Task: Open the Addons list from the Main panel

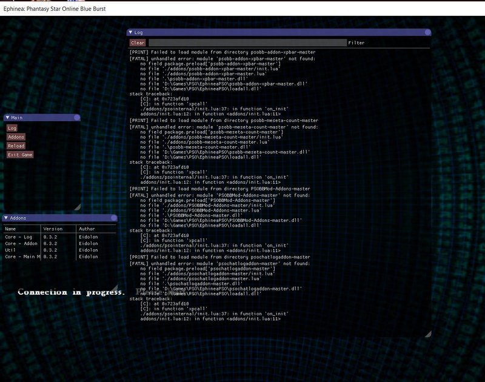Action: click(x=16, y=137)
